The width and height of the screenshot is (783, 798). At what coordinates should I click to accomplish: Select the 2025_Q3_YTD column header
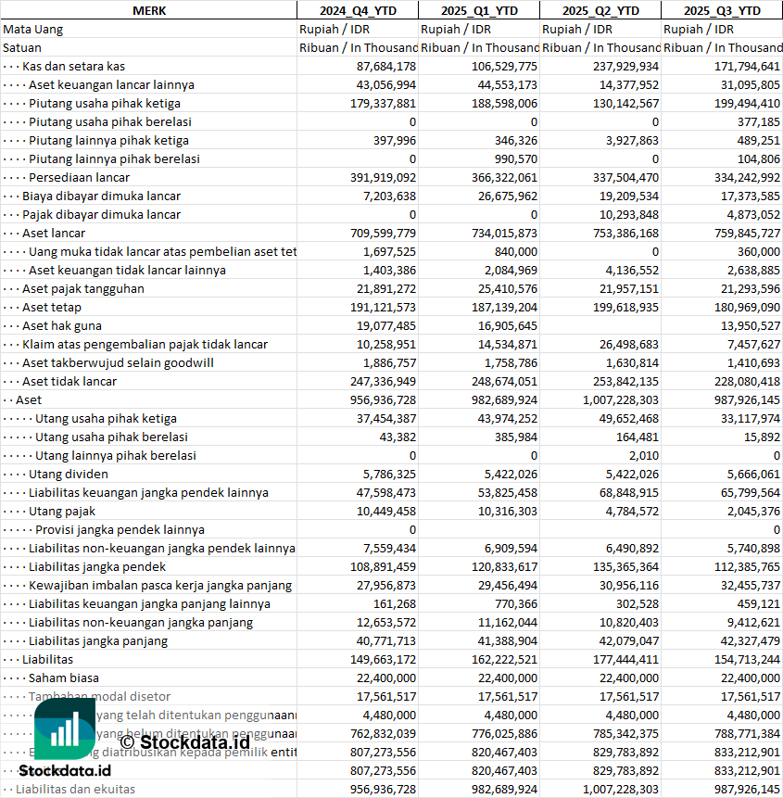coord(722,10)
